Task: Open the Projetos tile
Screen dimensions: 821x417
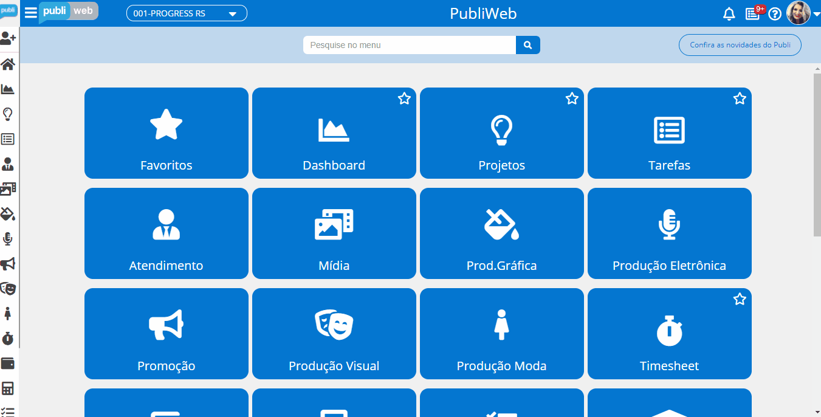Action: click(502, 133)
